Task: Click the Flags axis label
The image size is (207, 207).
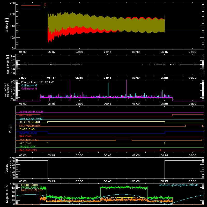Action: click(10, 129)
